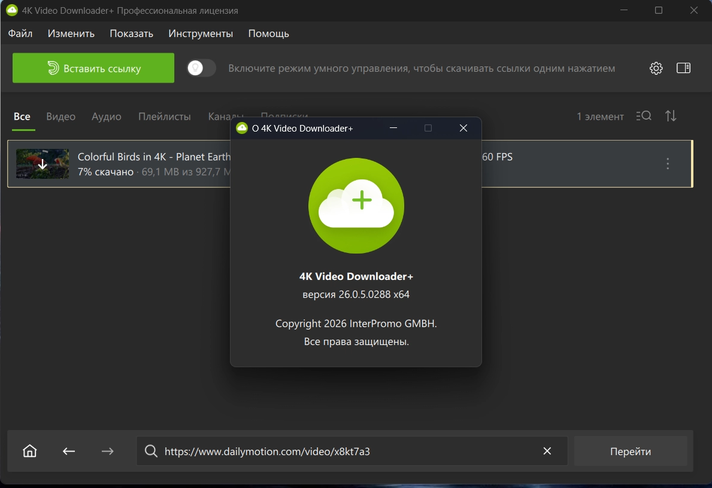Click the sort order arrows icon
The height and width of the screenshot is (488, 712).
(671, 116)
